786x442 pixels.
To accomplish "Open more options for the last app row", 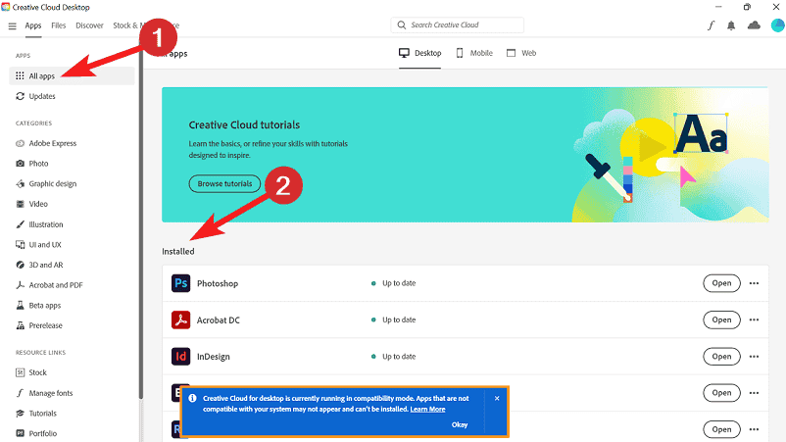I will [x=754, y=429].
